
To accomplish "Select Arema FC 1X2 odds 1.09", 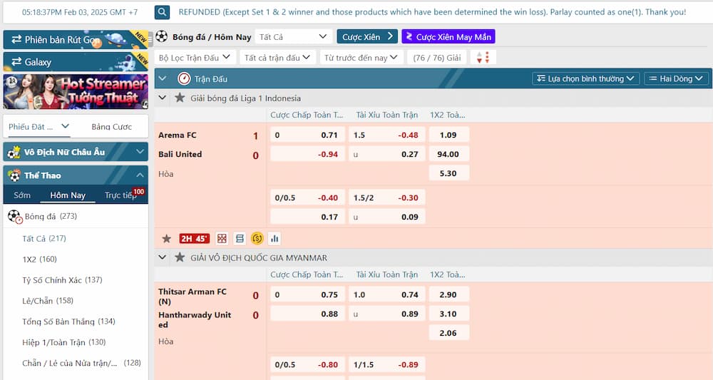I will point(448,135).
